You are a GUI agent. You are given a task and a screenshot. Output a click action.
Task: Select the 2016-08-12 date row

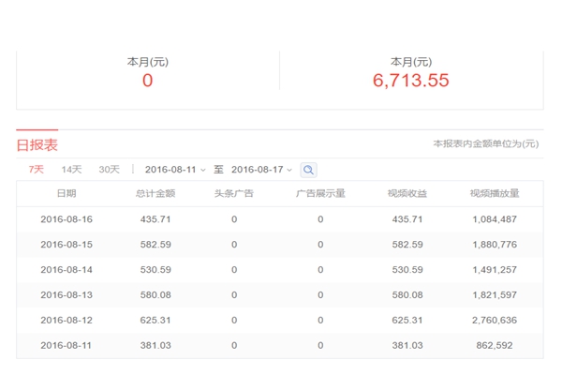point(67,321)
